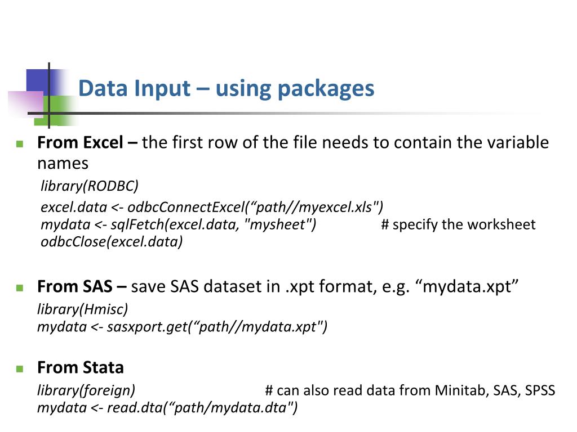Click the green bullet beside From Excel
Screen dimensions: 577x432
coord(20,143)
